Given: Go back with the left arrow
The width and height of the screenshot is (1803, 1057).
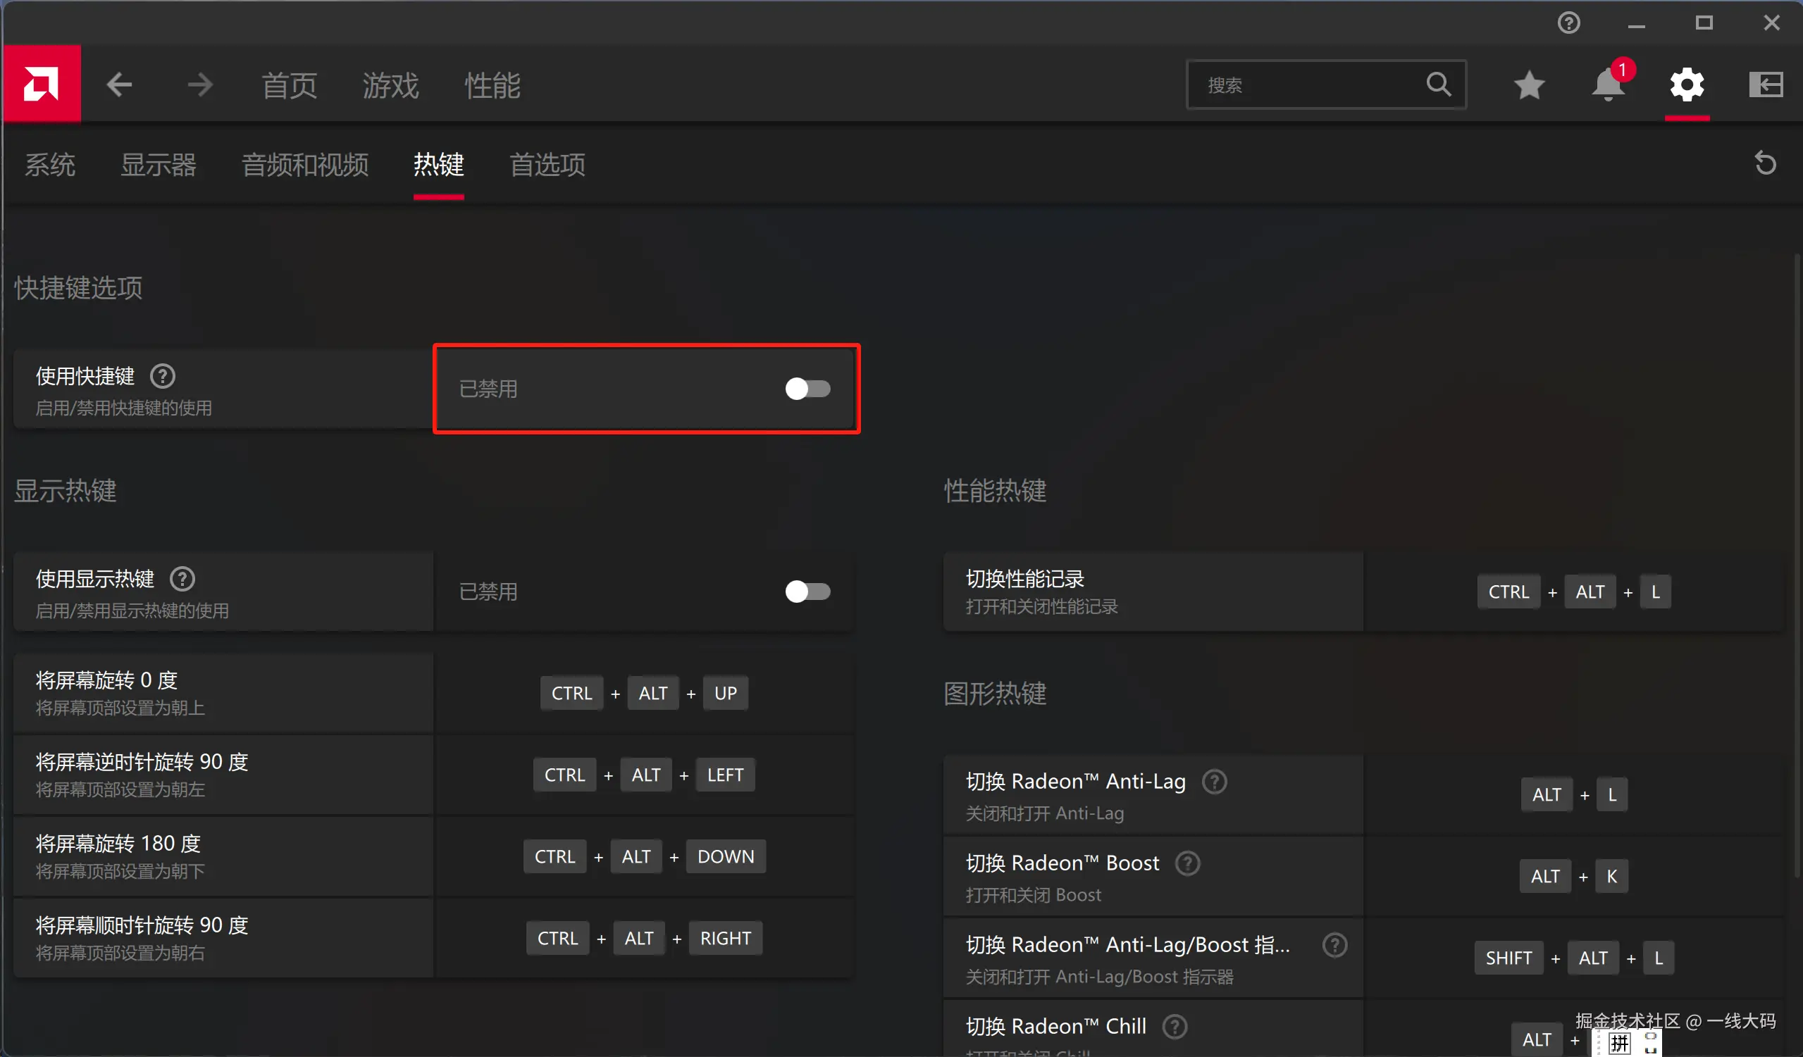Looking at the screenshot, I should (120, 85).
